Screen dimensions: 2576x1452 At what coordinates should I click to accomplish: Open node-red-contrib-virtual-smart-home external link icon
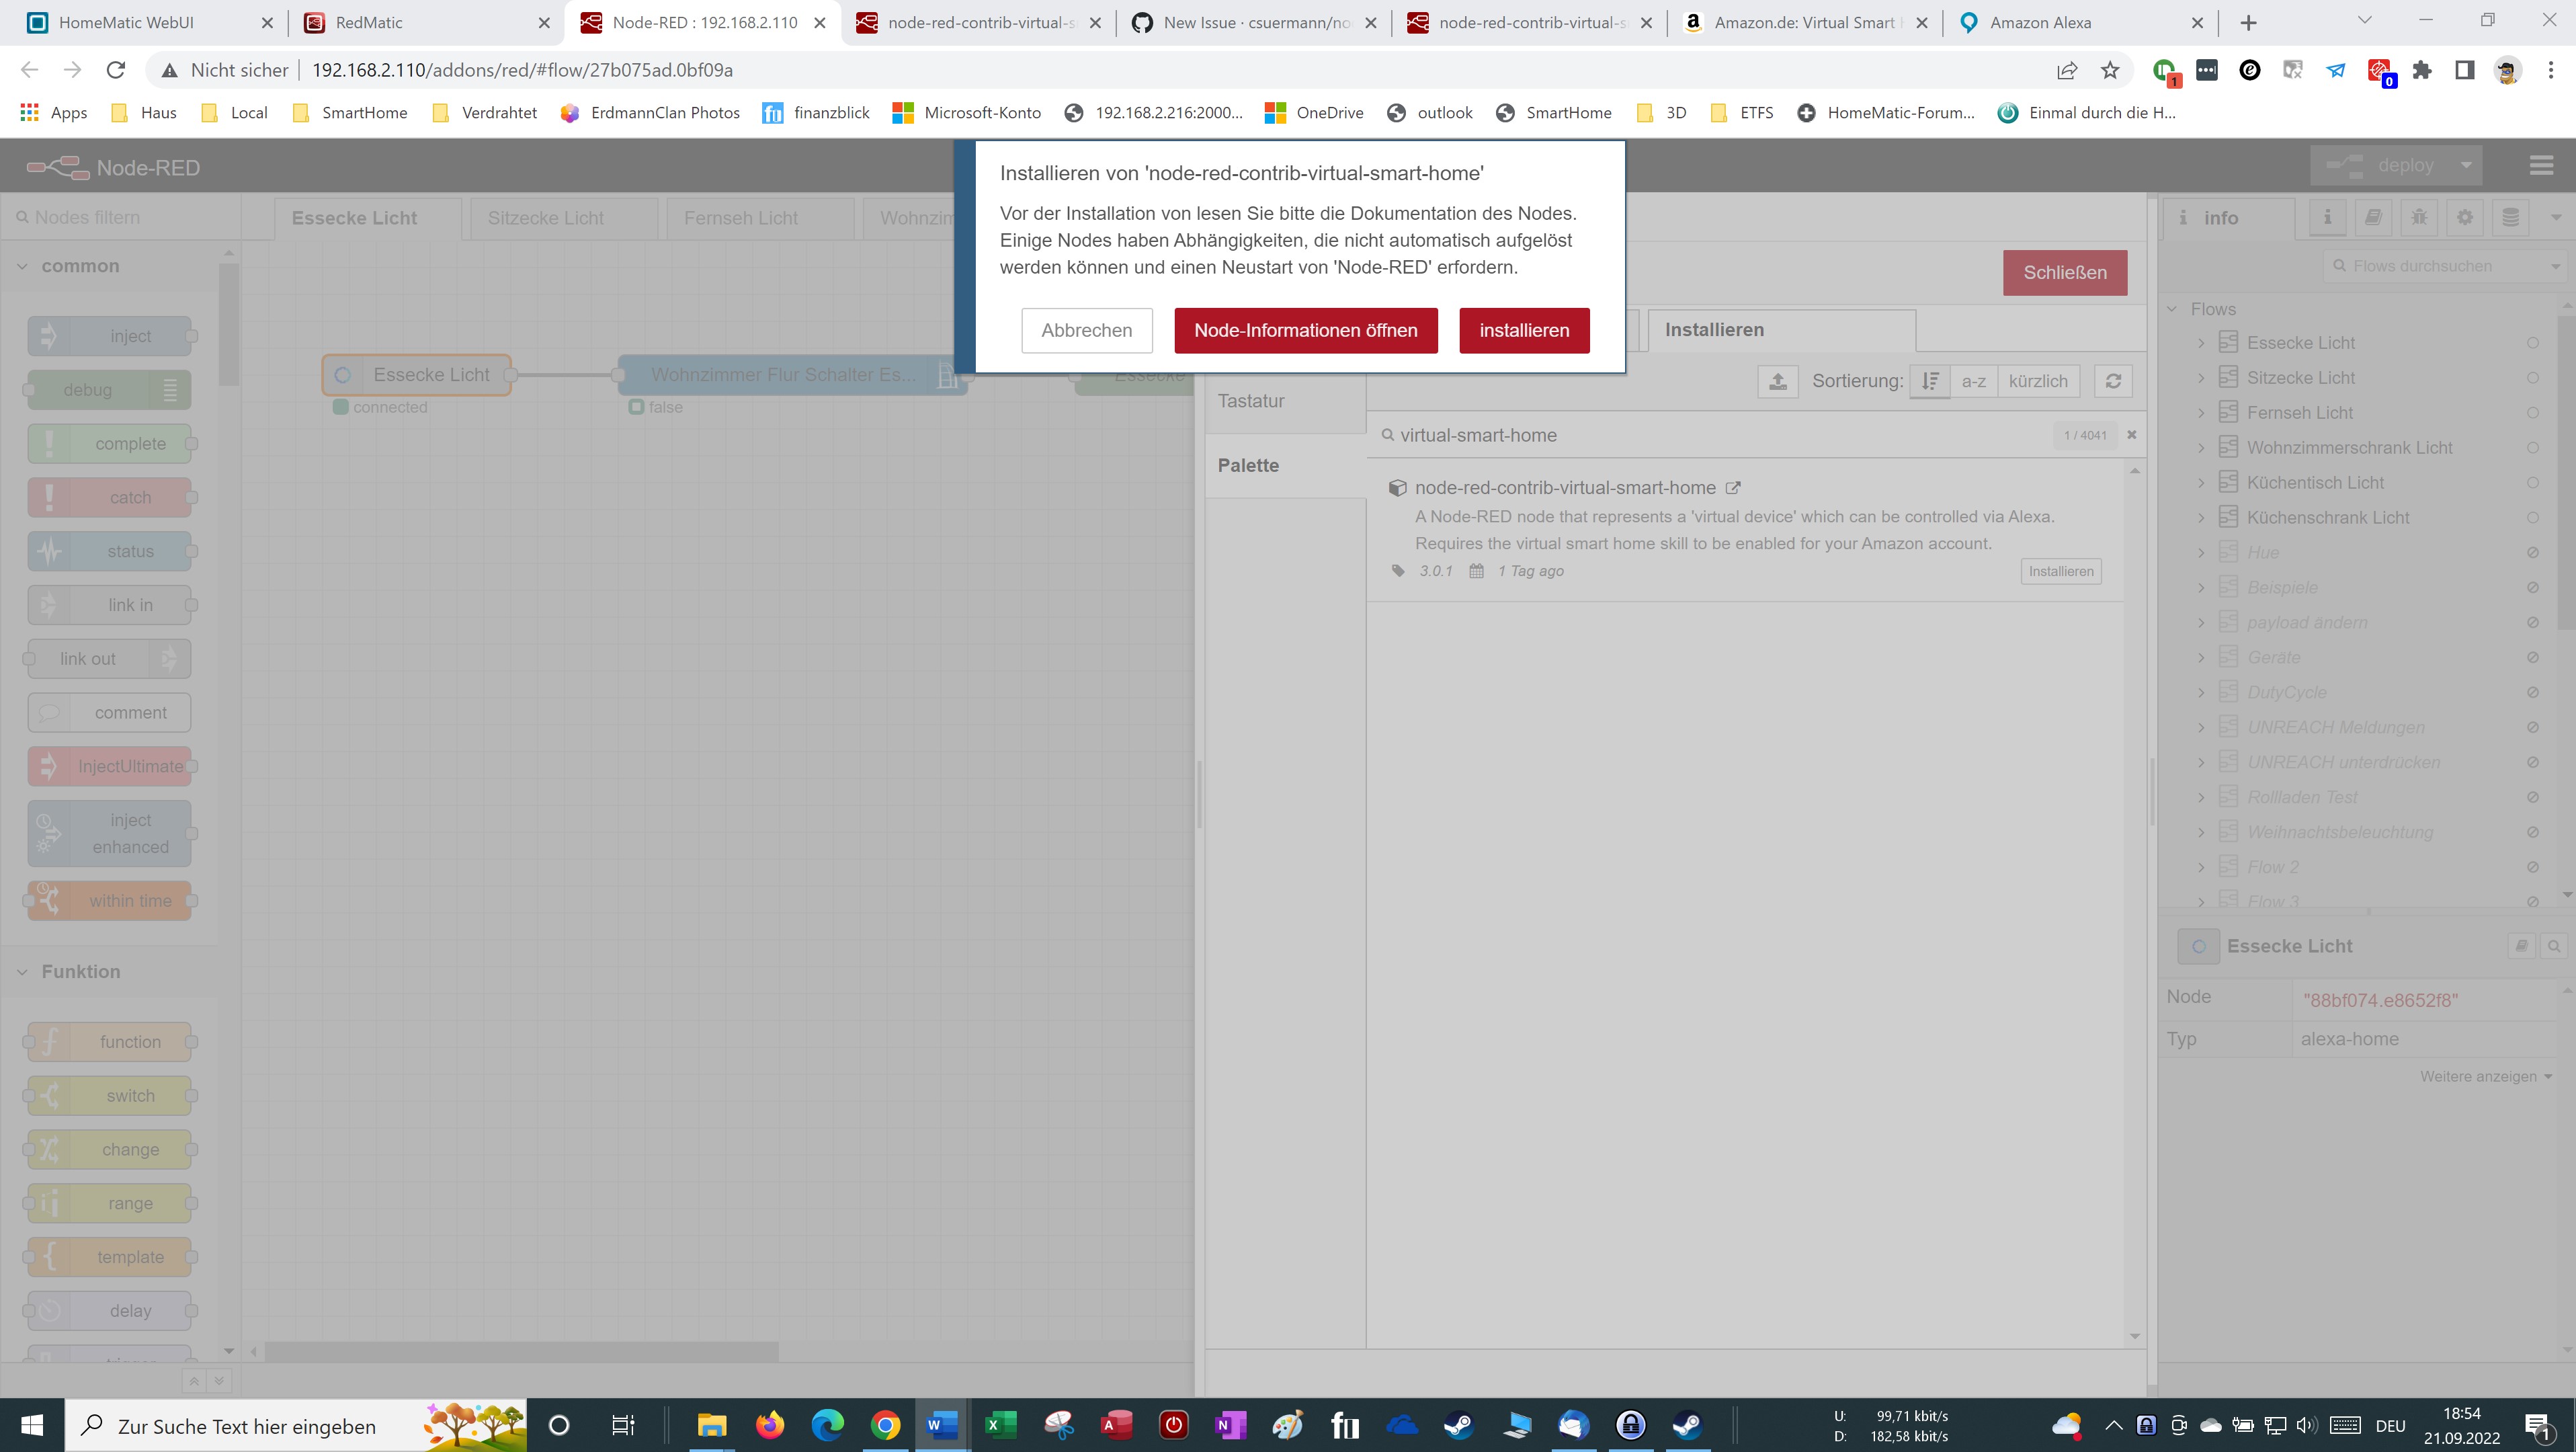[x=1733, y=487]
